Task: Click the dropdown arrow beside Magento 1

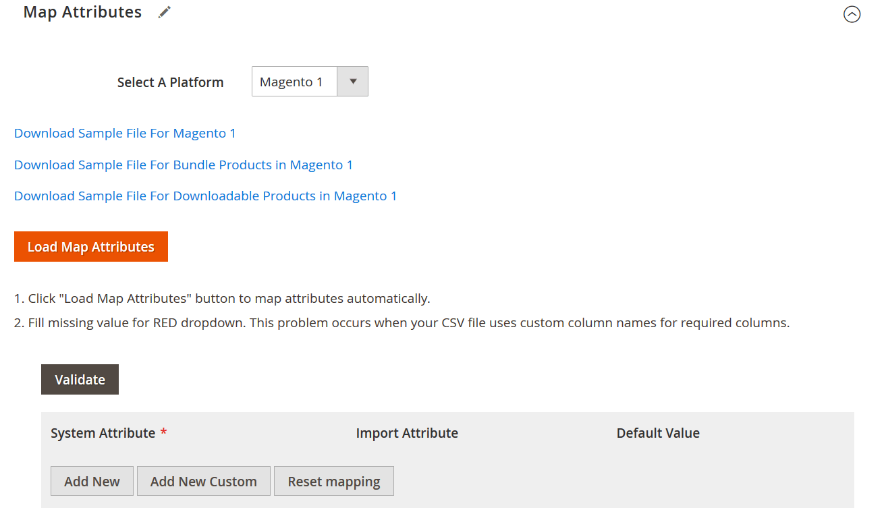Action: click(352, 81)
